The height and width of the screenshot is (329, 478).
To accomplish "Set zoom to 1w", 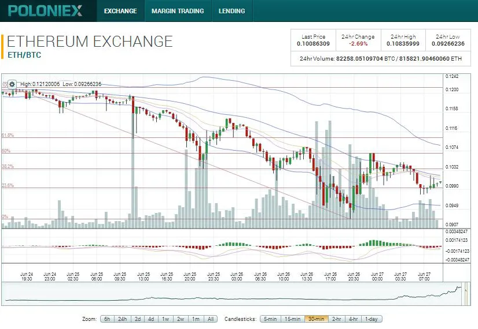I will [166, 319].
